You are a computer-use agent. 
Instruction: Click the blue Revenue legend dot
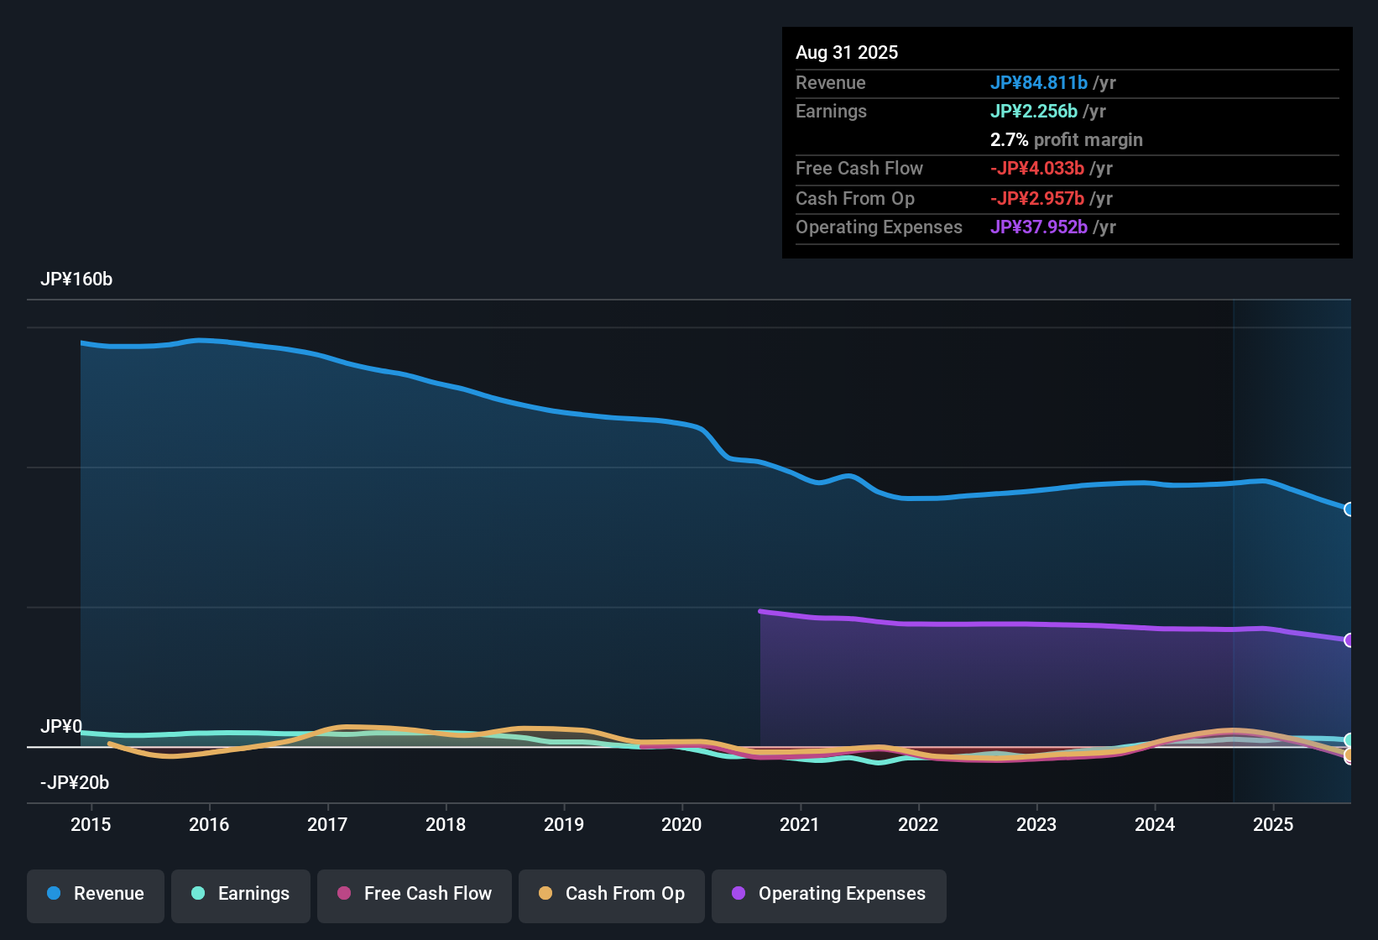pos(54,894)
